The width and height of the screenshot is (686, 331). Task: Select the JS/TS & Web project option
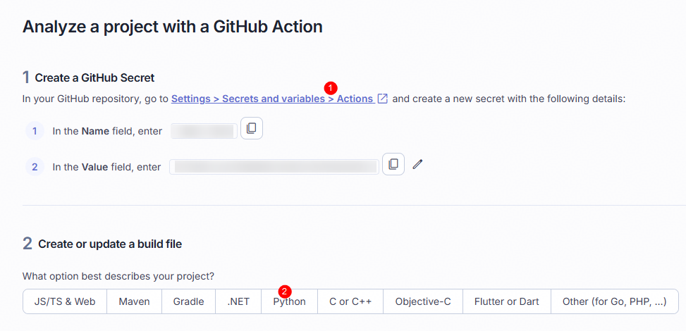pyautogui.click(x=65, y=301)
